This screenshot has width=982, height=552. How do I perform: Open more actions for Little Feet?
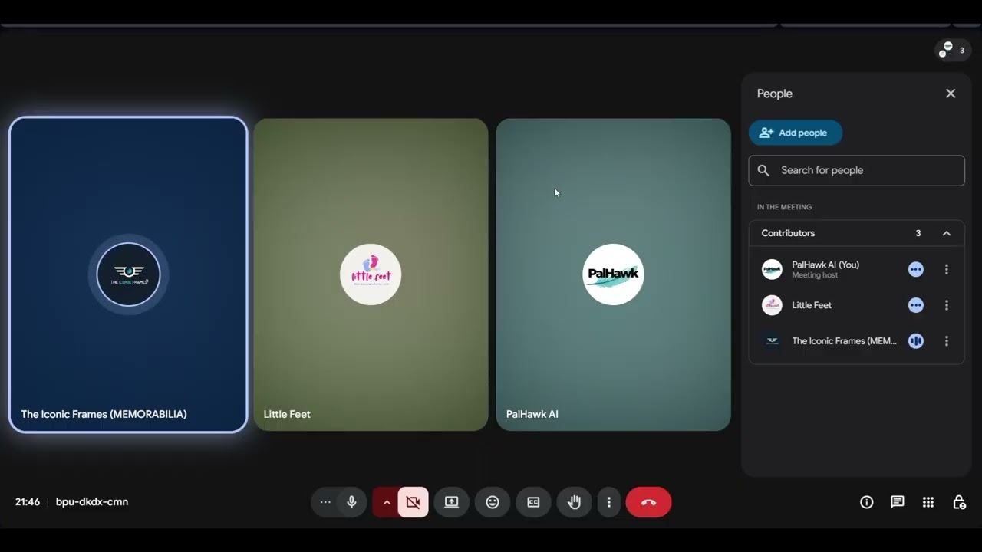[x=947, y=305]
